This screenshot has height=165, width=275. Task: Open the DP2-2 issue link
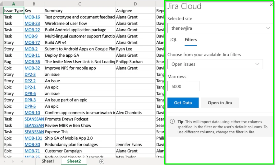click(x=30, y=81)
